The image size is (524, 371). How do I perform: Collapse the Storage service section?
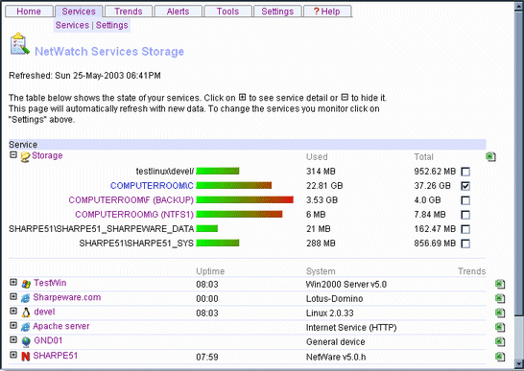(13, 155)
